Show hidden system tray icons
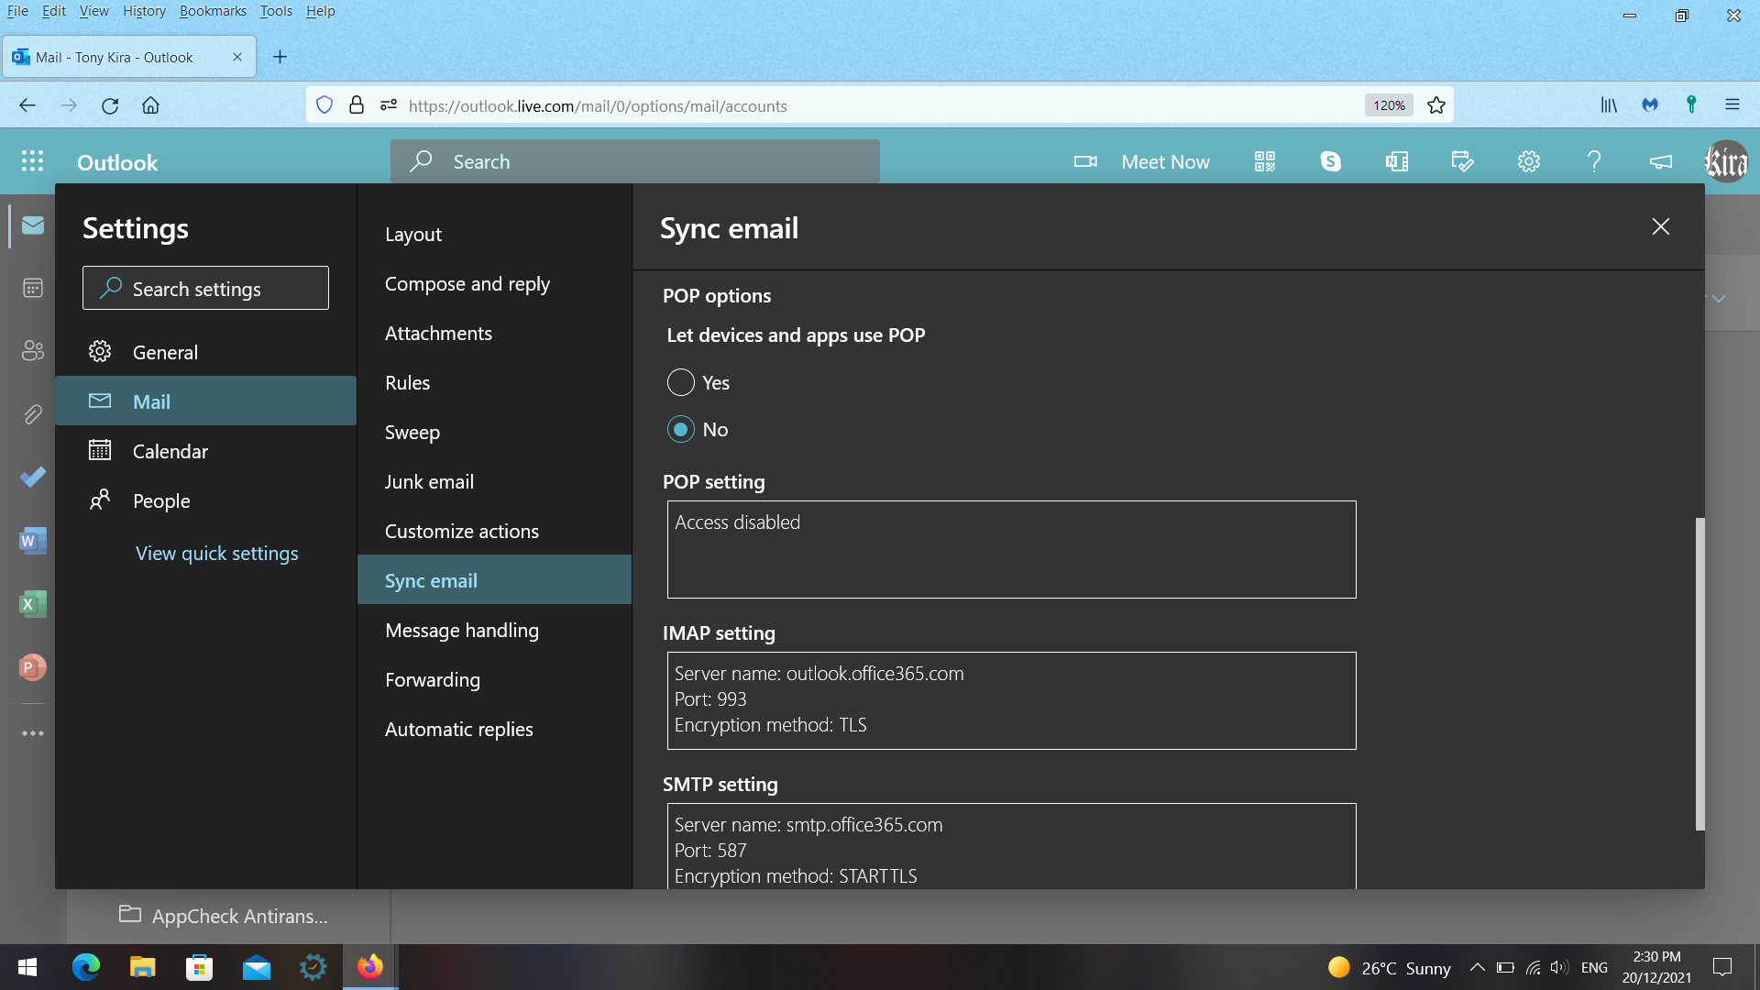1760x990 pixels. pyautogui.click(x=1477, y=967)
